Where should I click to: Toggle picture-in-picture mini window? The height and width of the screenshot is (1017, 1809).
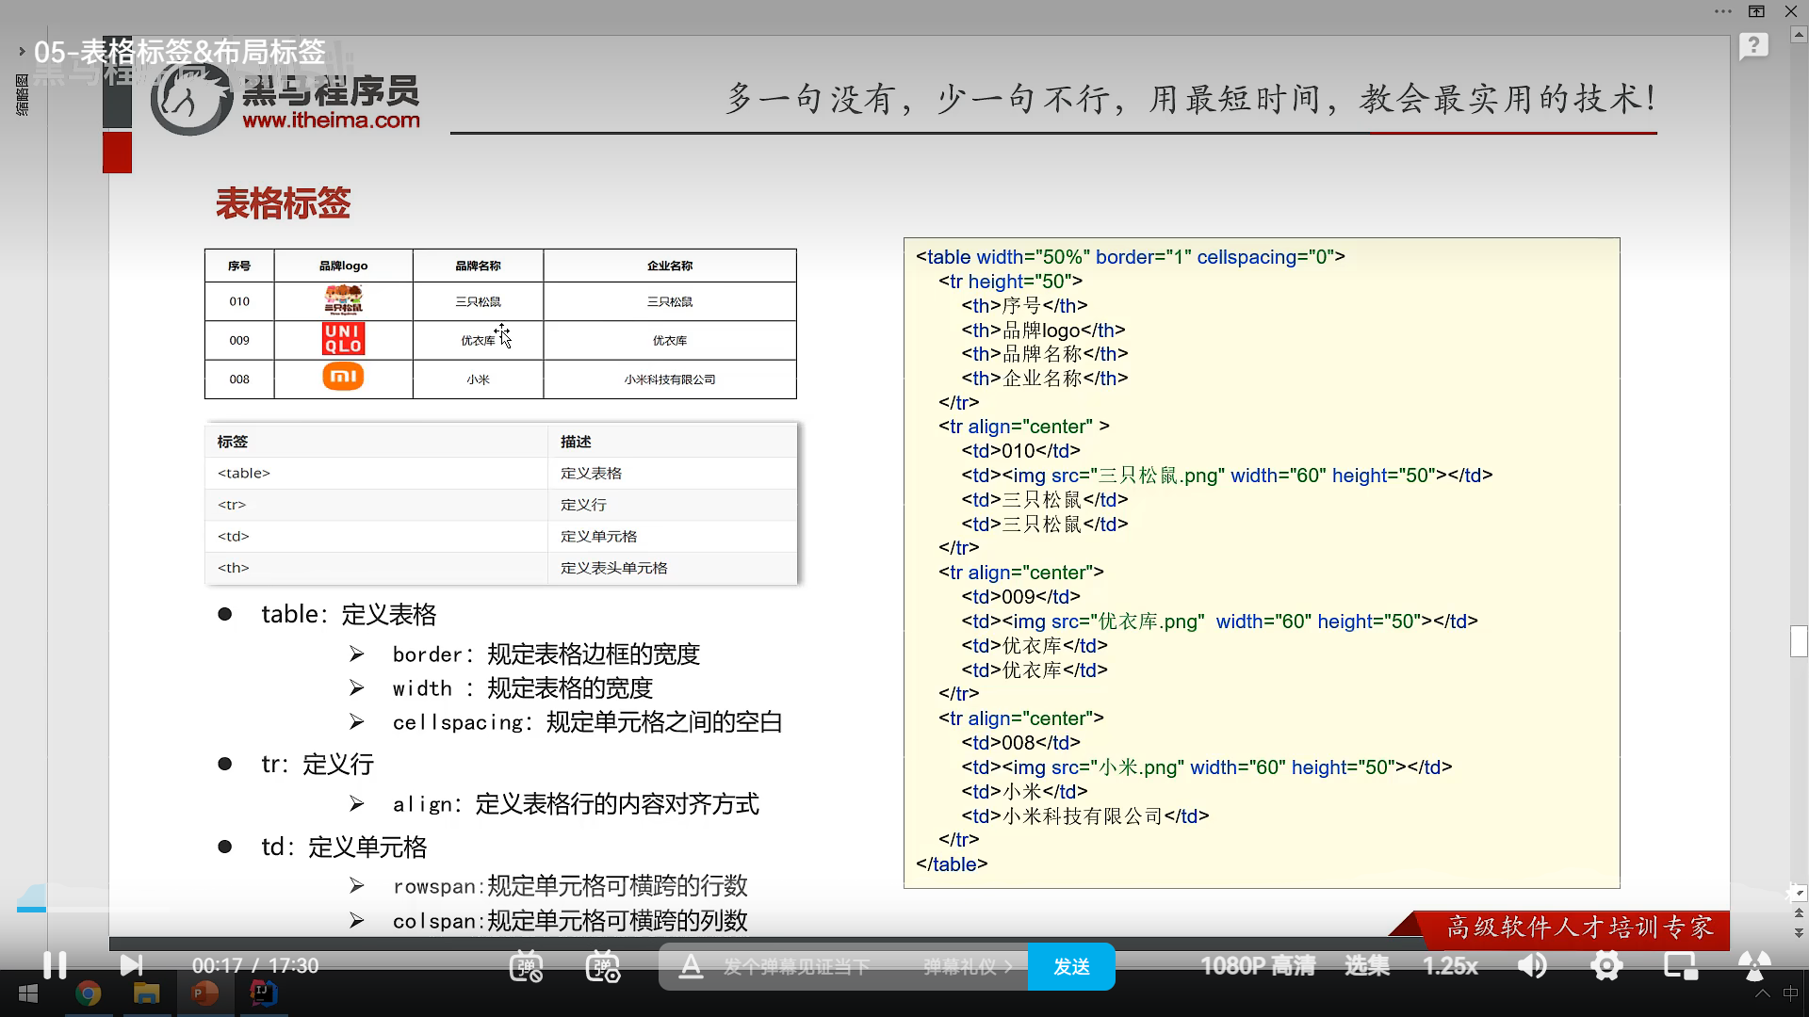(1680, 966)
